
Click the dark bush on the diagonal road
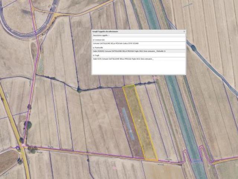[193, 48]
